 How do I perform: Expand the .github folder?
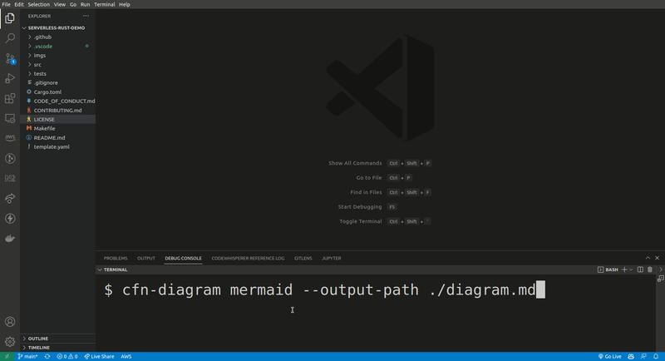[30, 37]
